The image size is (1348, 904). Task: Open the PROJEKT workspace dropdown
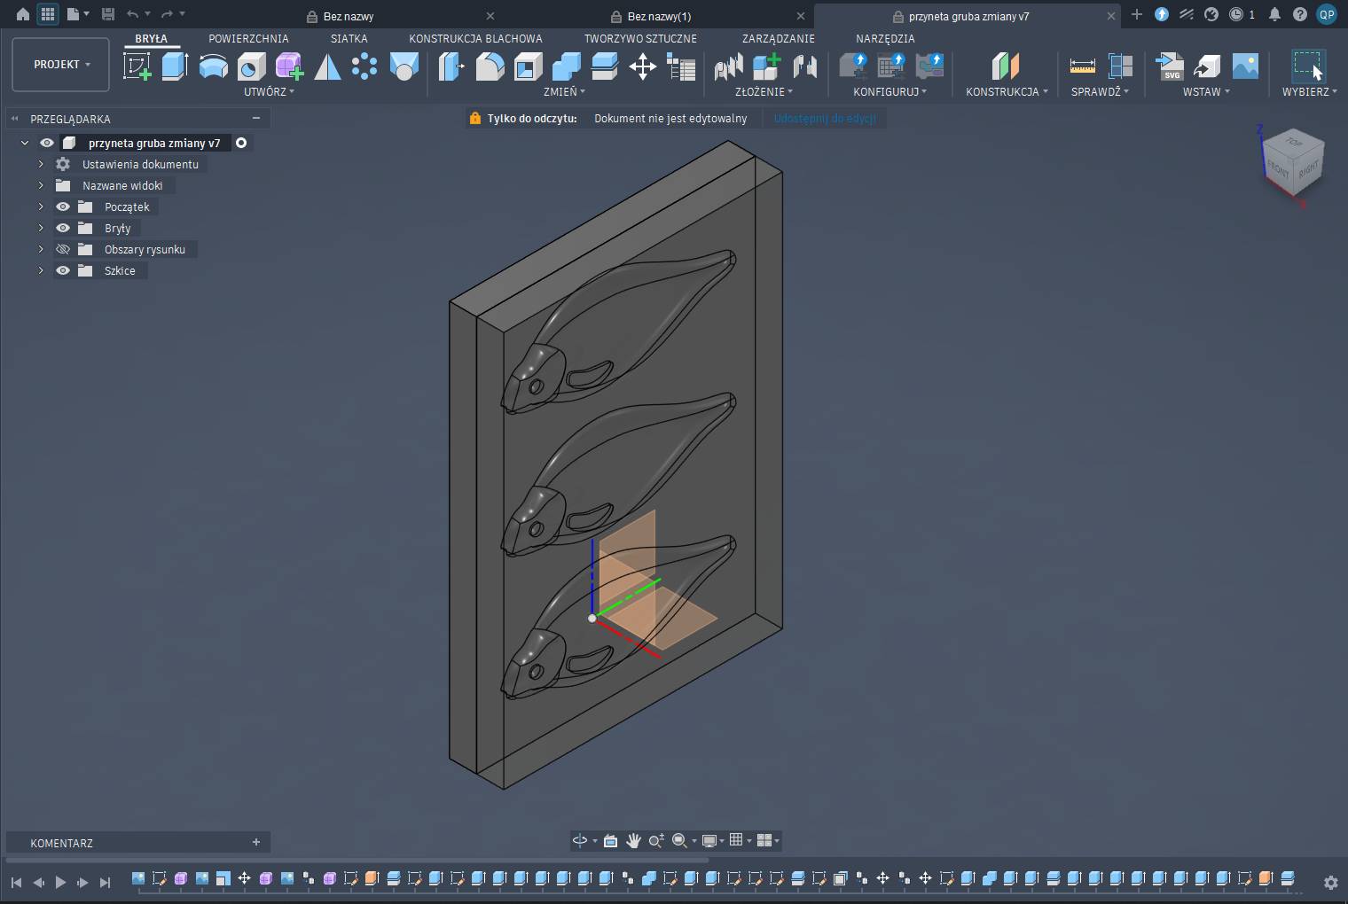[61, 65]
